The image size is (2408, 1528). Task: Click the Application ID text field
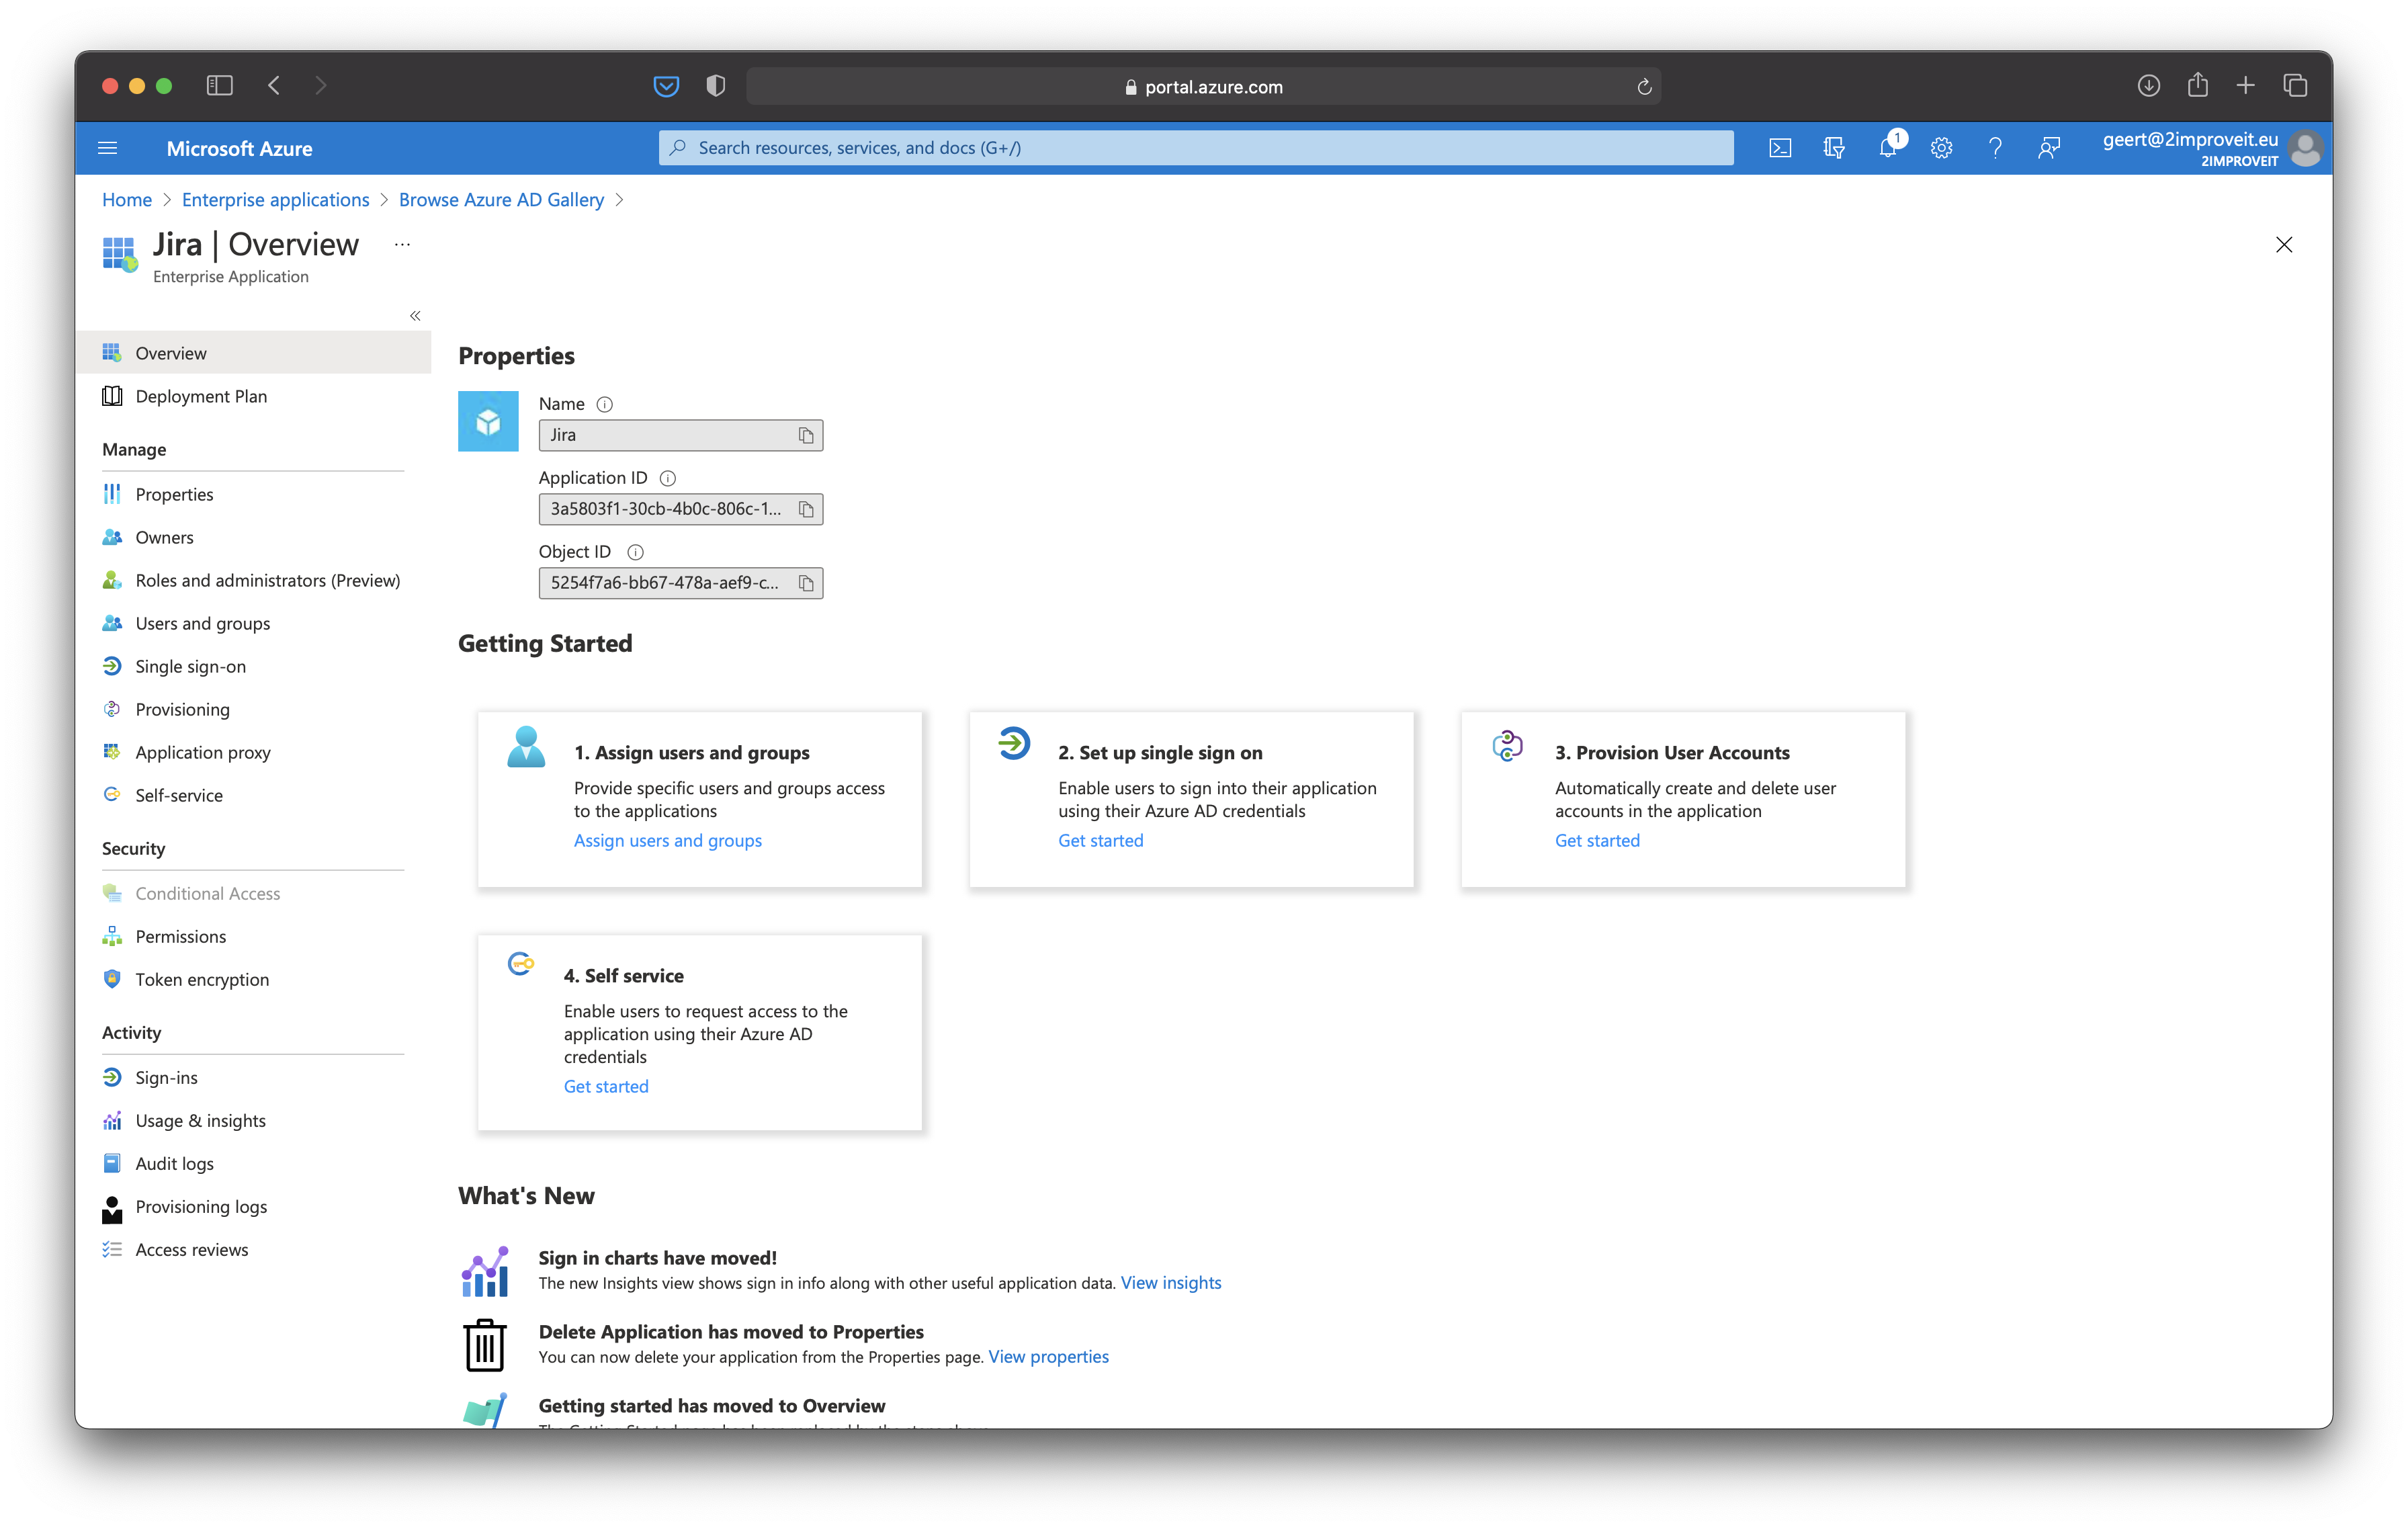point(681,509)
